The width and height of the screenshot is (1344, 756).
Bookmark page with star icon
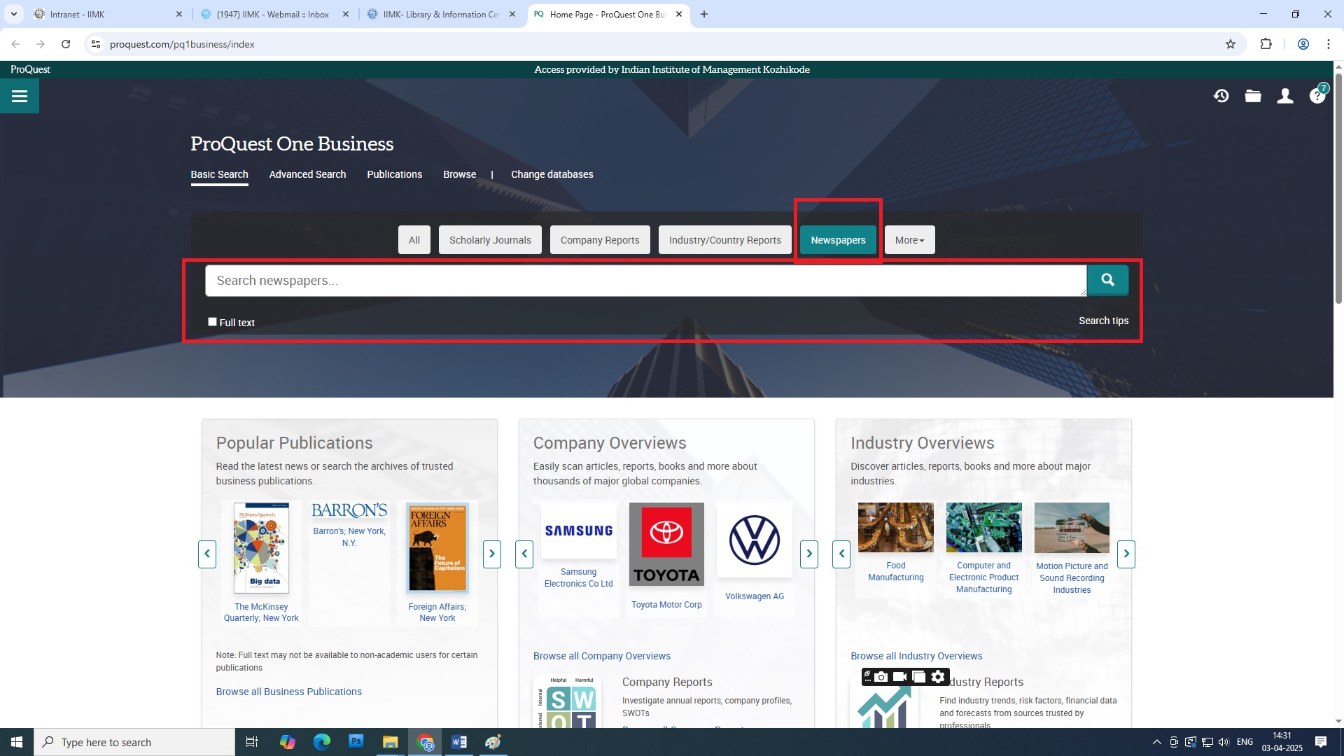tap(1231, 44)
